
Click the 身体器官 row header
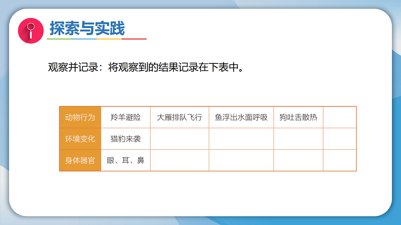80,160
